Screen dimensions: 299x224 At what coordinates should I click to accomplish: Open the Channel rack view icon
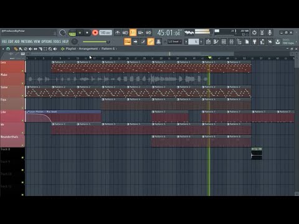coord(224,42)
